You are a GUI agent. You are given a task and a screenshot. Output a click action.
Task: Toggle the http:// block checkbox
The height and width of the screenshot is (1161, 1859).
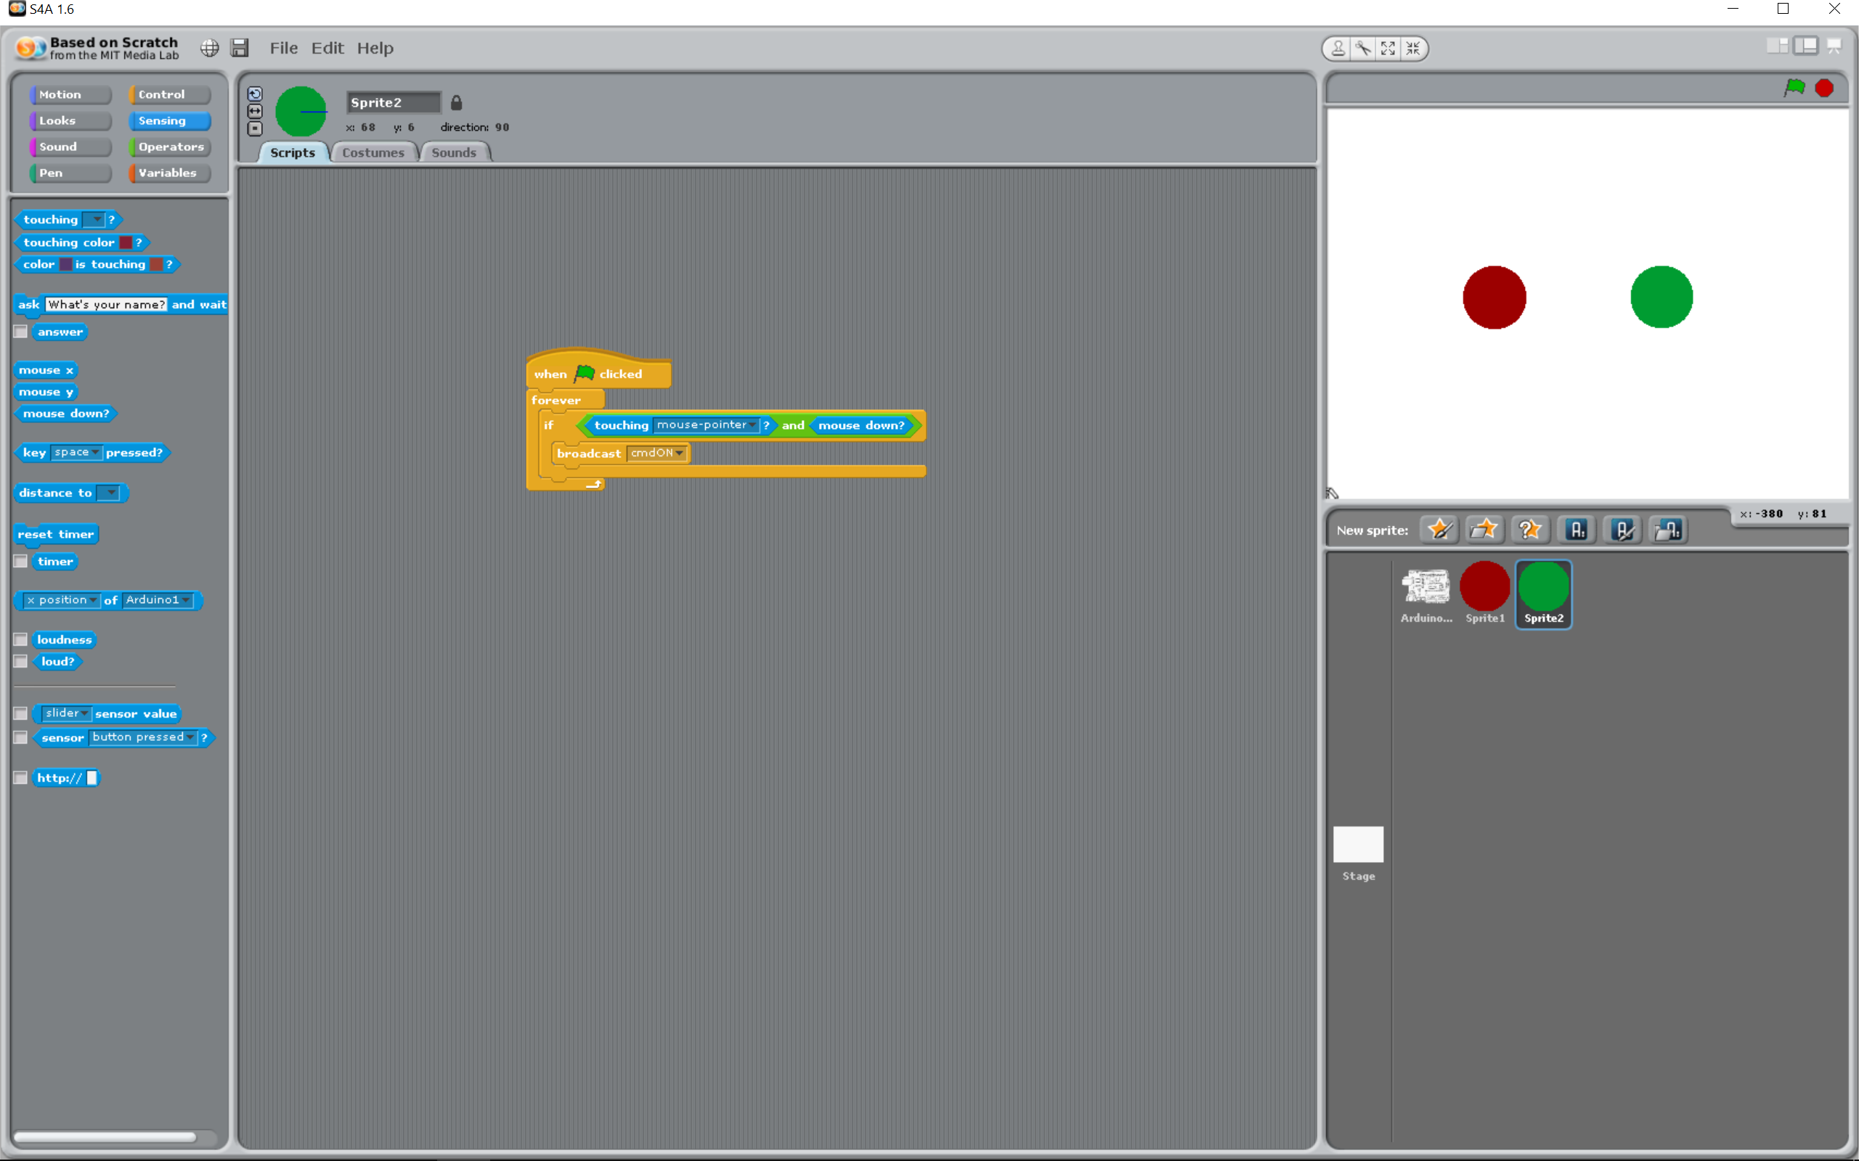pos(21,778)
